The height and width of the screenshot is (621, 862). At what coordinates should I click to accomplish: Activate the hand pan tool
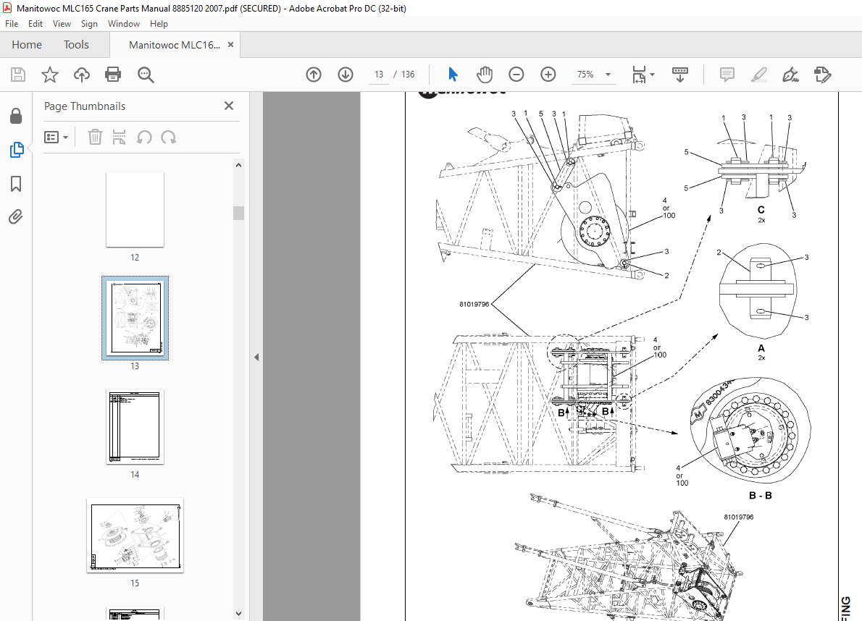(485, 74)
